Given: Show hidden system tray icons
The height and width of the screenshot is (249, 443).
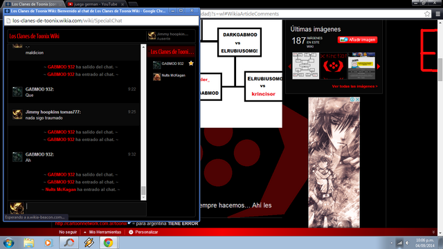Looking at the screenshot, I should click(x=392, y=243).
